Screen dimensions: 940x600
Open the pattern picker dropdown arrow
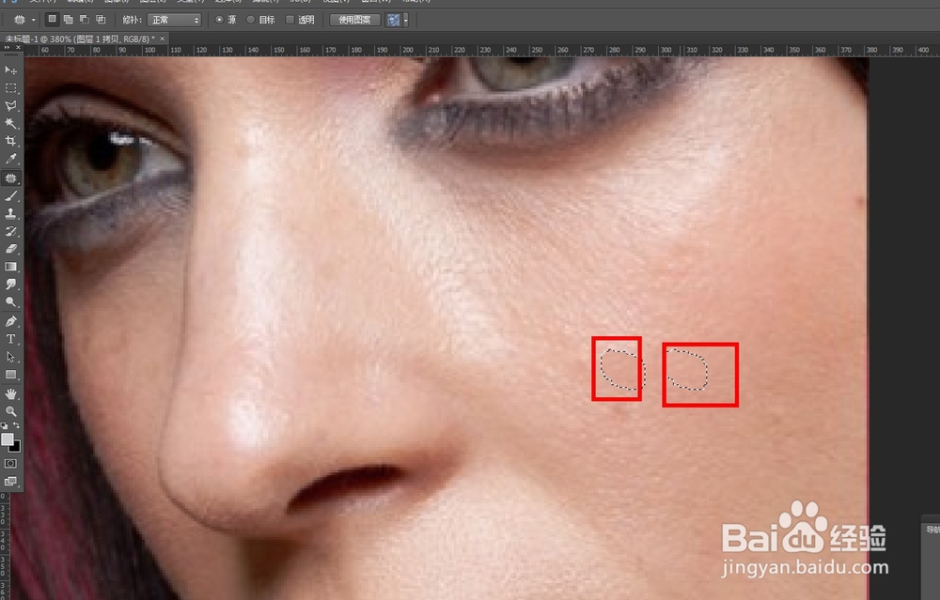coord(406,20)
